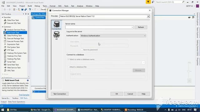Click the Data Profiling Task icon
Image resolution: width=200 pixels, height=112 pixels.
[5, 35]
